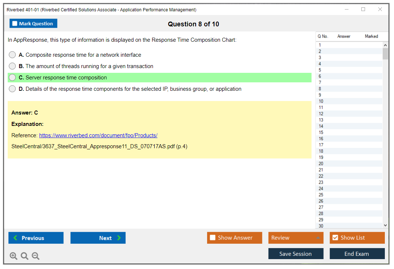Click the zoom in magnifier icon
The height and width of the screenshot is (269, 394).
[14, 256]
